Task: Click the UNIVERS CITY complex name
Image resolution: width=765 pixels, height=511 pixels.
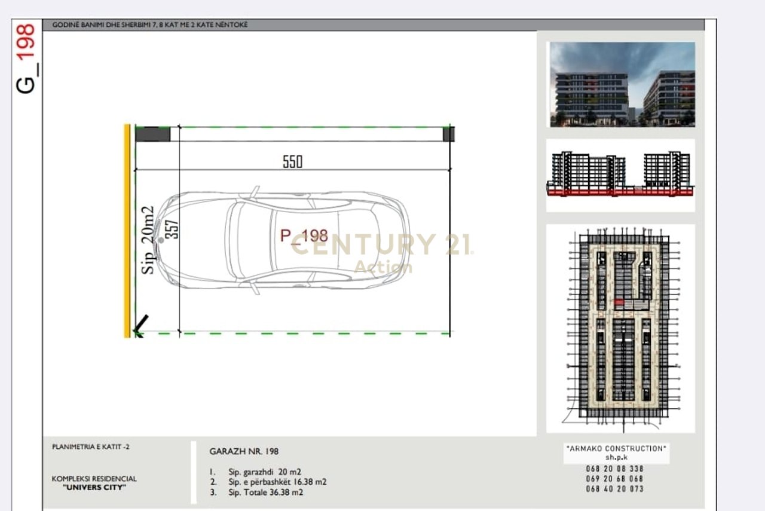Action: point(94,487)
